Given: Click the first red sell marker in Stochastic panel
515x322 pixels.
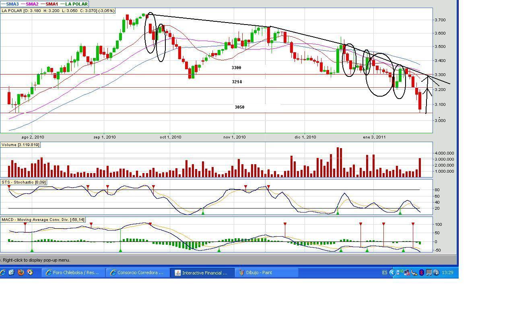Looking at the screenshot, I should pyautogui.click(x=9, y=187).
